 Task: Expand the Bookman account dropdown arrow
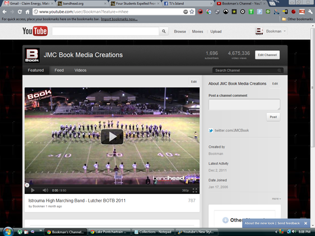285,31
